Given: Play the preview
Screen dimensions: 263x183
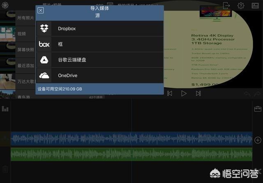Looking at the screenshot, I should point(184,94).
